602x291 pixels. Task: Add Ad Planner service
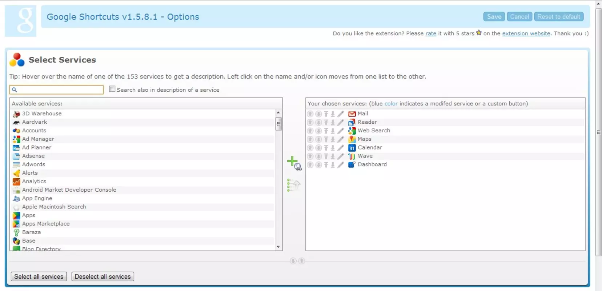[37, 147]
